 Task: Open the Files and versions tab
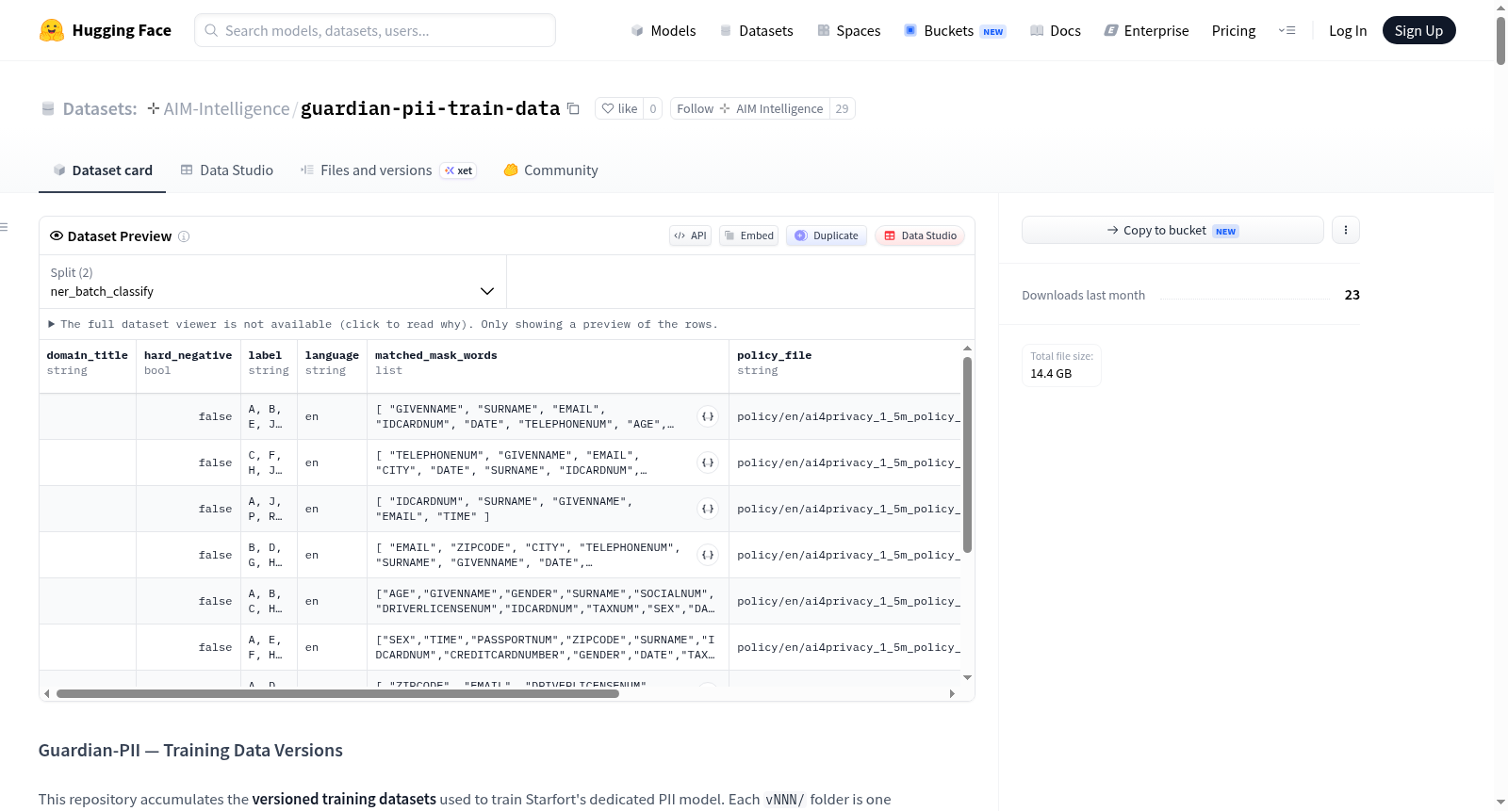click(x=387, y=170)
